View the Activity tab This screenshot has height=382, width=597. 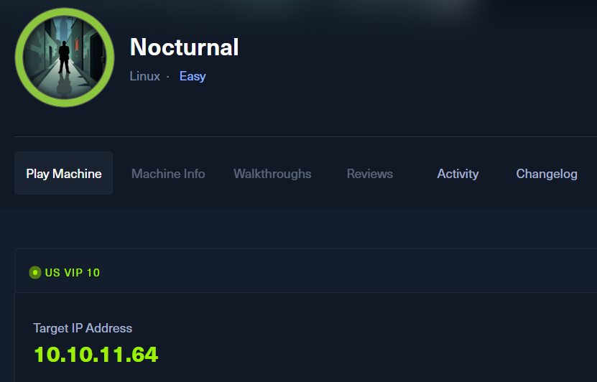point(458,174)
